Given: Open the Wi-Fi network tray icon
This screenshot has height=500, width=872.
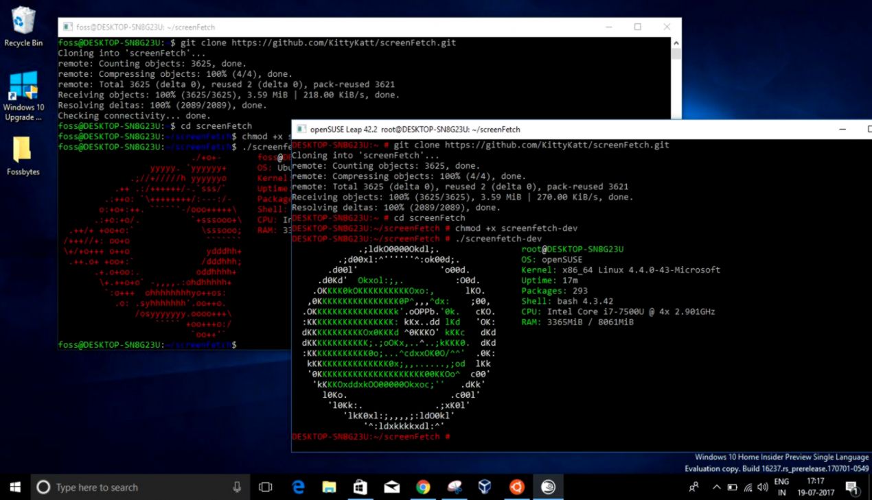Looking at the screenshot, I should pyautogui.click(x=748, y=488).
